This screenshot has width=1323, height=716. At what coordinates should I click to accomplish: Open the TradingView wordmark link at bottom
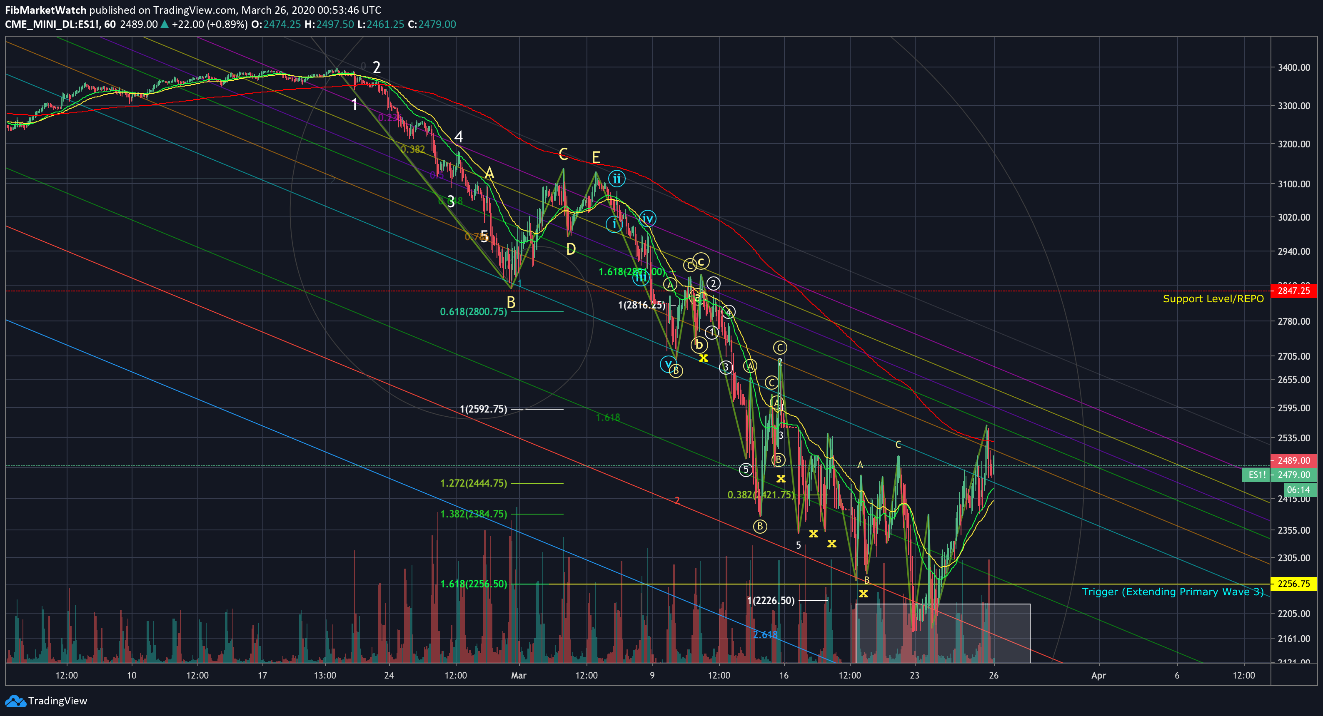[57, 701]
